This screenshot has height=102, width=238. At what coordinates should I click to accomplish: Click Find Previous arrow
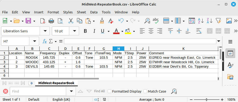click(x=80, y=91)
